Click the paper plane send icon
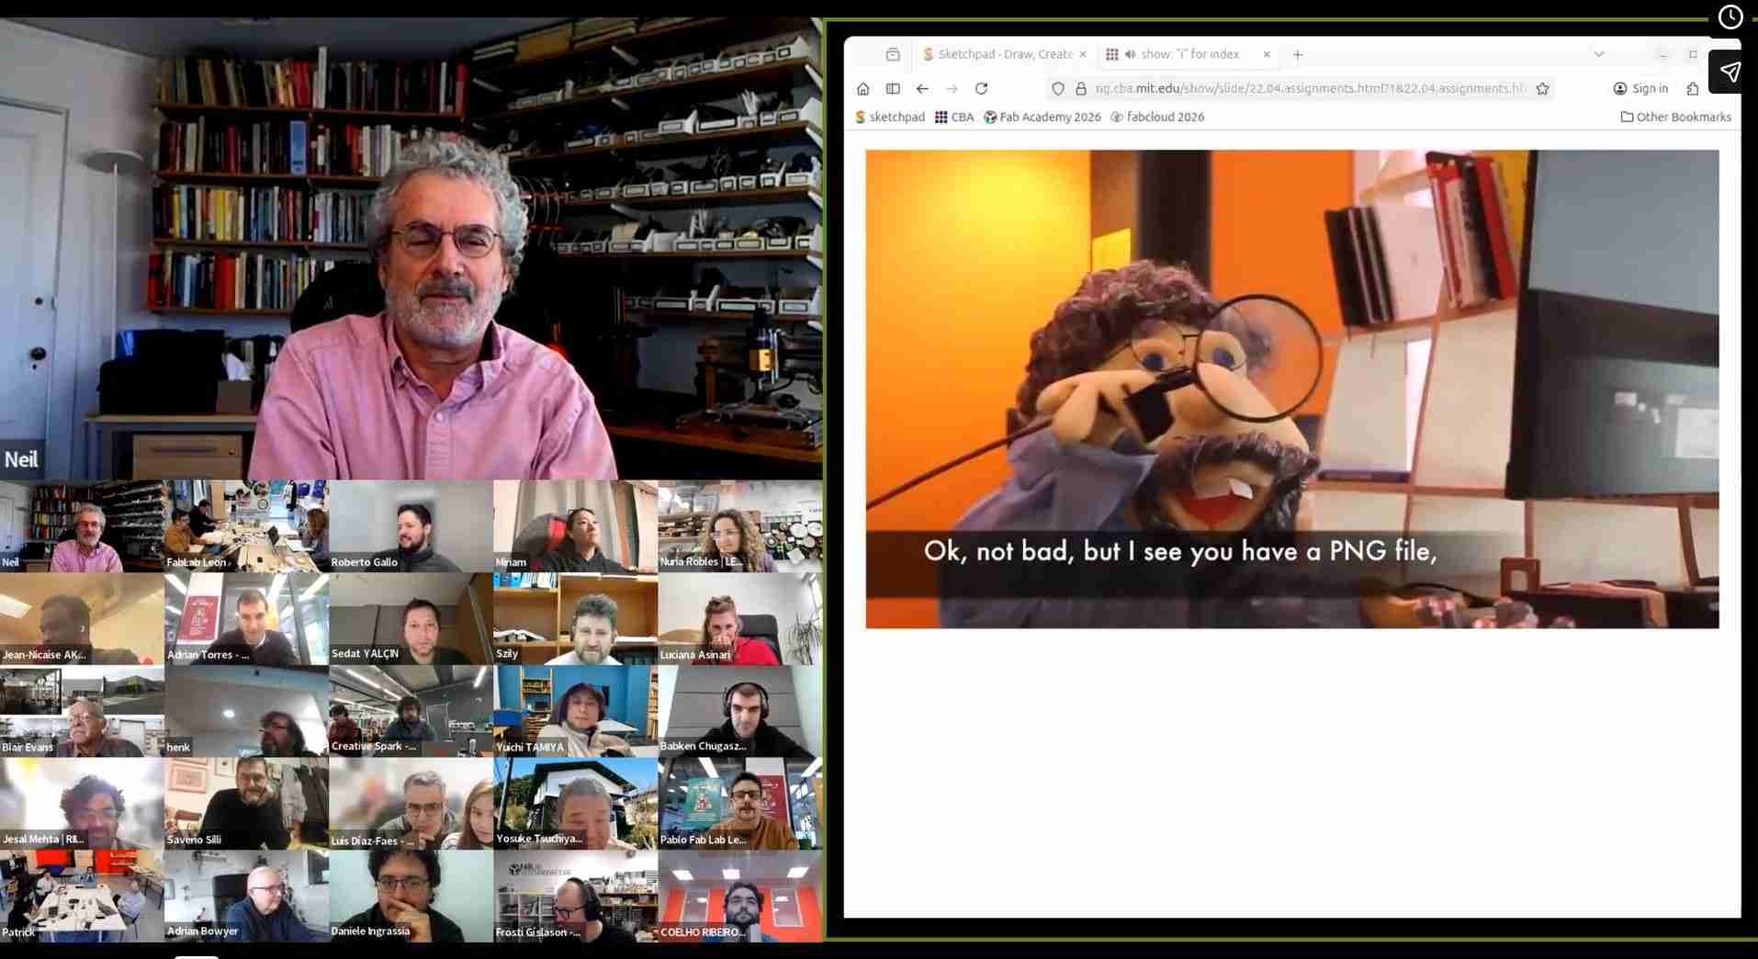 (1730, 72)
